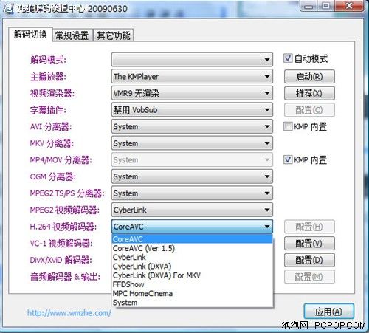Open the www.wmzhe.com link
This screenshot has width=369, height=333.
69,313
